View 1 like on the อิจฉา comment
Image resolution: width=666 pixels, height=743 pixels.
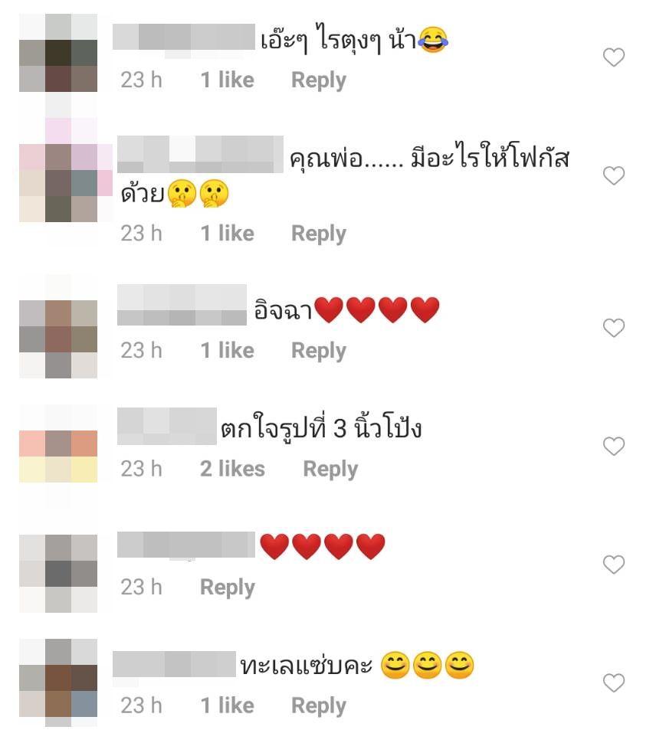point(227,350)
